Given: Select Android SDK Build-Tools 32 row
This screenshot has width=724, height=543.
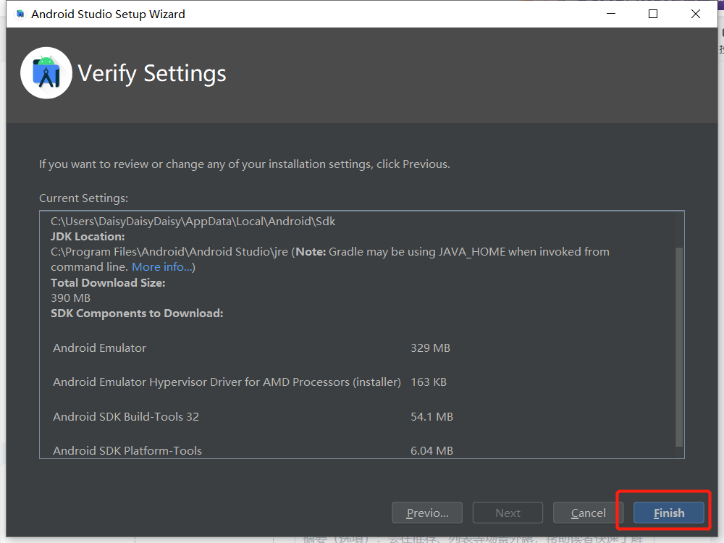Looking at the screenshot, I should tap(252, 416).
